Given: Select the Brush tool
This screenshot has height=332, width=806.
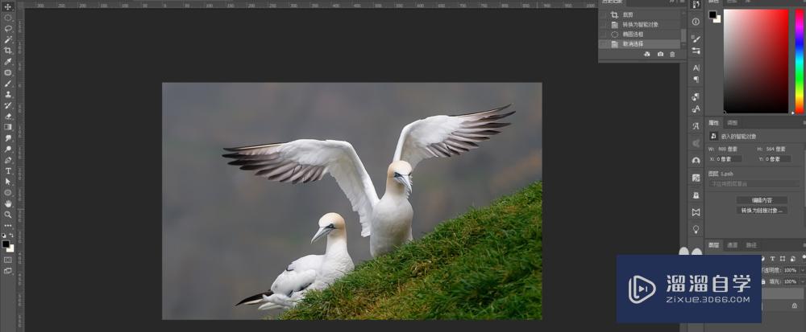Looking at the screenshot, I should 8,84.
